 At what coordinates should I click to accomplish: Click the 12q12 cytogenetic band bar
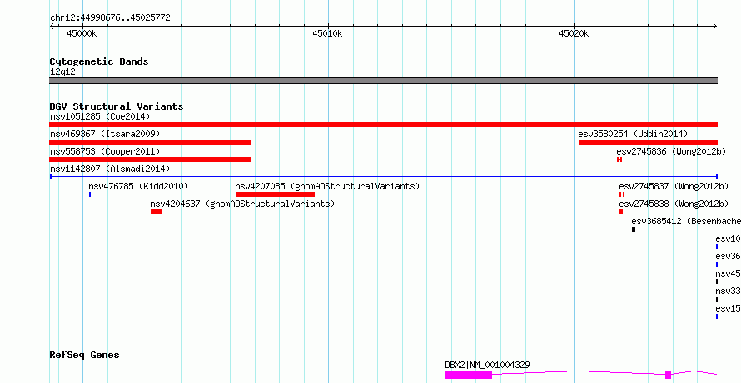[383, 81]
